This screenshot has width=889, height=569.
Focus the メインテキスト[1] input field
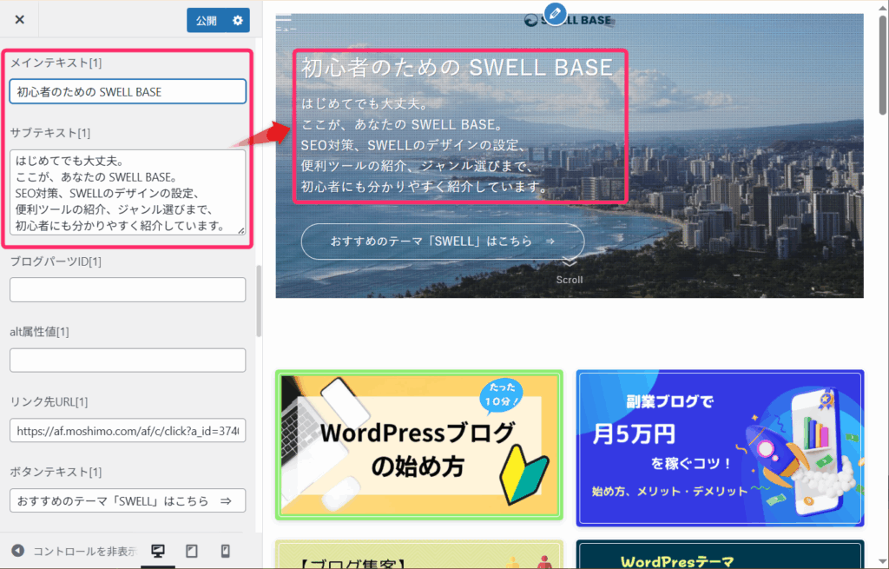128,91
